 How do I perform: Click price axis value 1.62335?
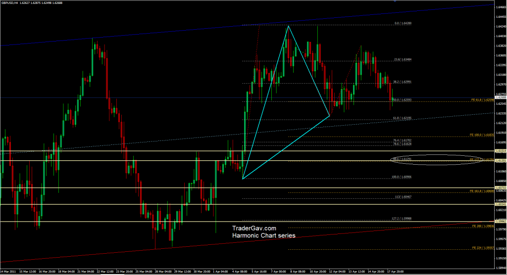pos(501,113)
